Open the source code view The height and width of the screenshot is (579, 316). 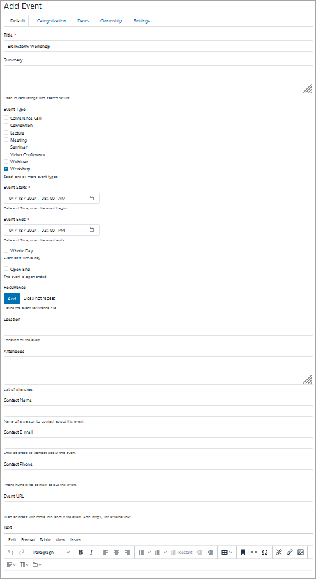tap(254, 552)
